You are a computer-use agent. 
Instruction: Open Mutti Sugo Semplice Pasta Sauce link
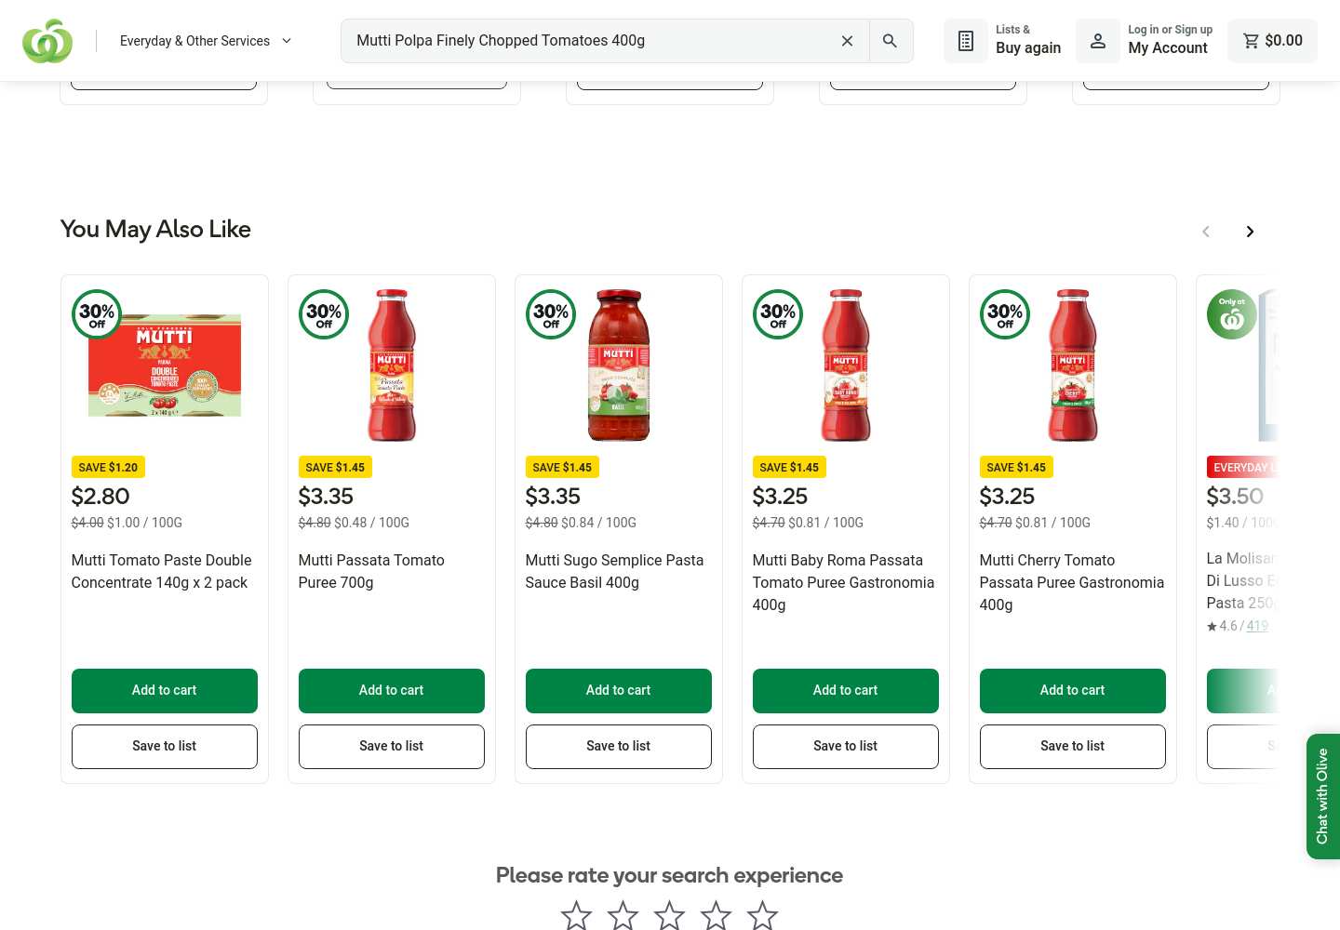point(614,571)
